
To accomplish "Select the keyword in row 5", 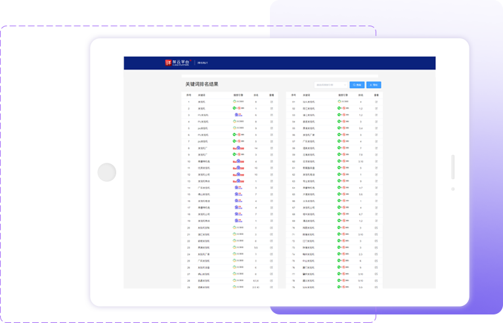I will click(x=203, y=128).
